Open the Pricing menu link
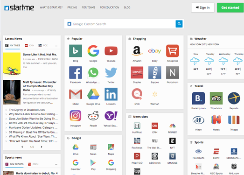Image resolution: width=244 pixels, height=175 pixels. (x=72, y=7)
